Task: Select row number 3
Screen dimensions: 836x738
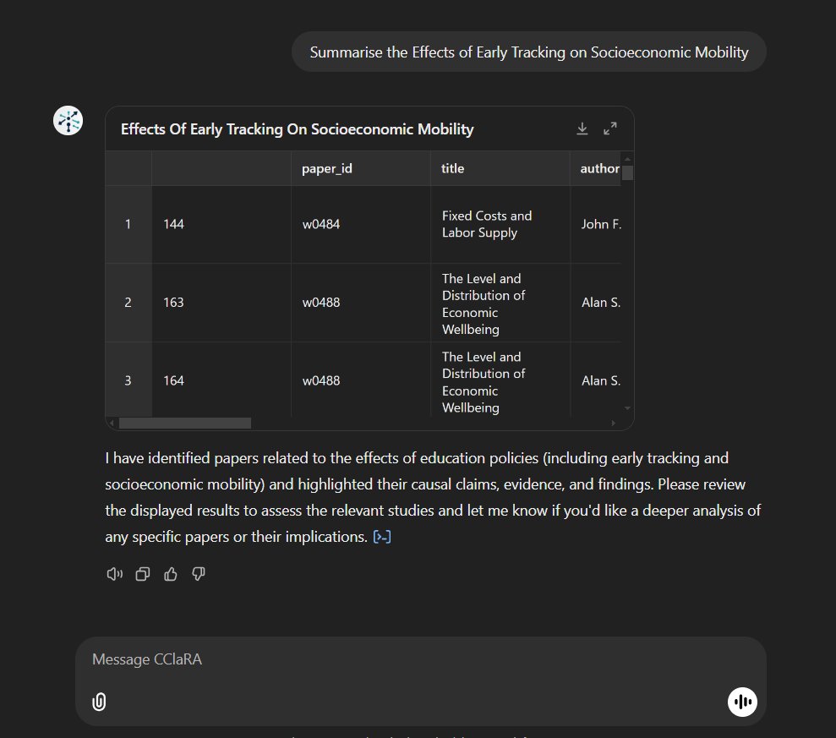Action: coord(128,380)
